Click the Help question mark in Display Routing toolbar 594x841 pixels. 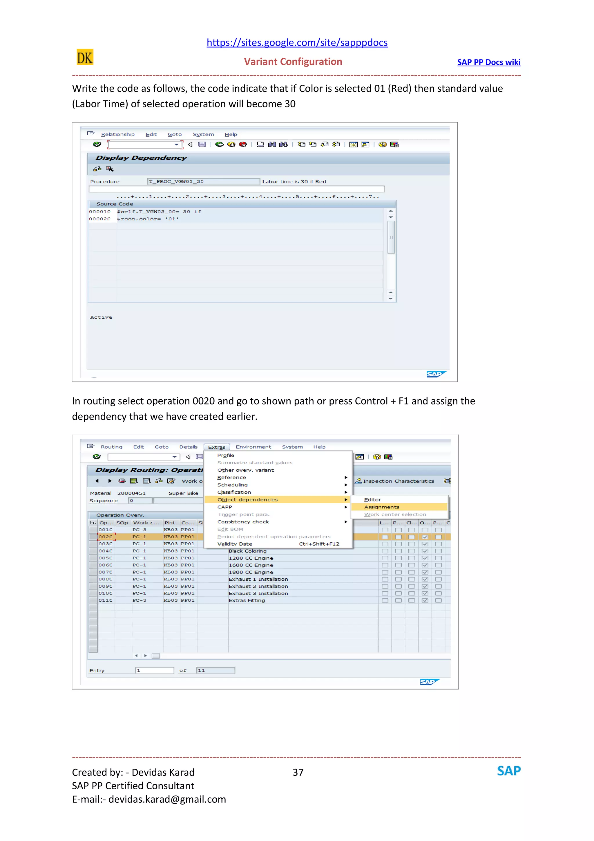[377, 457]
